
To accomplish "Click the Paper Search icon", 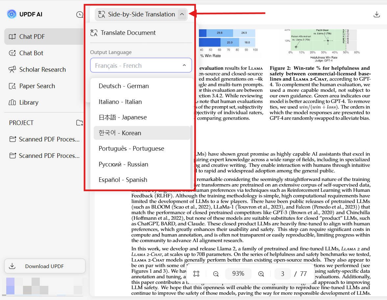I will coord(12,86).
